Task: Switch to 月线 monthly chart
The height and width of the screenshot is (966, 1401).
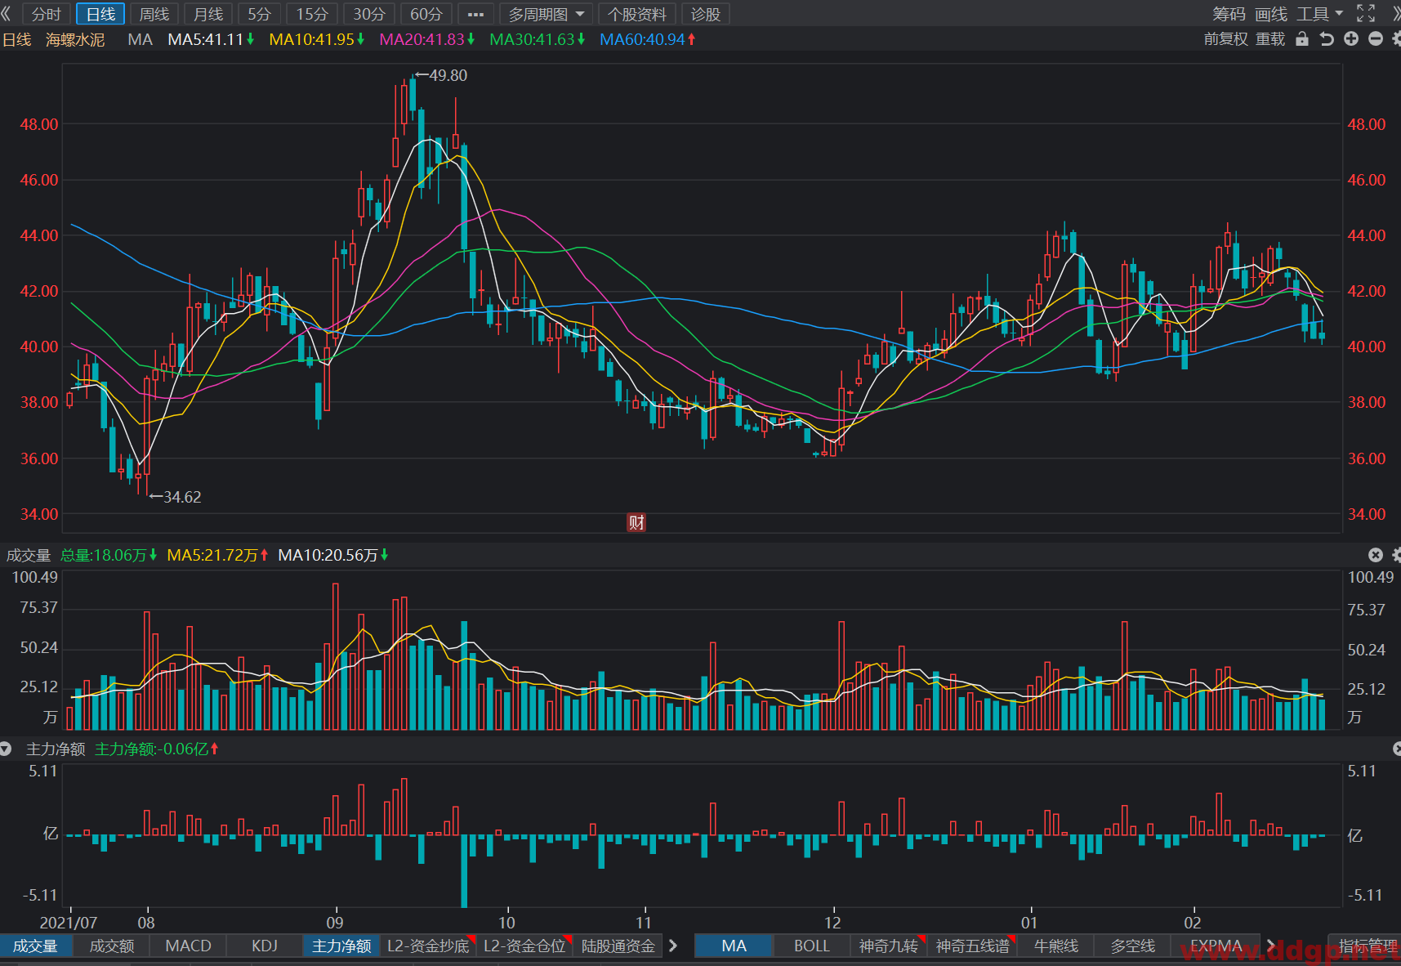Action: pos(208,14)
